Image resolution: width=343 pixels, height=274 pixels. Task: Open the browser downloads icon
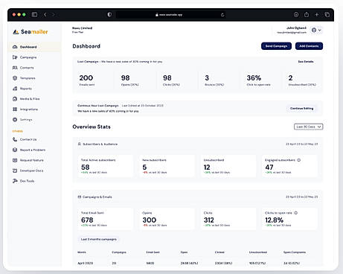tap(296, 15)
